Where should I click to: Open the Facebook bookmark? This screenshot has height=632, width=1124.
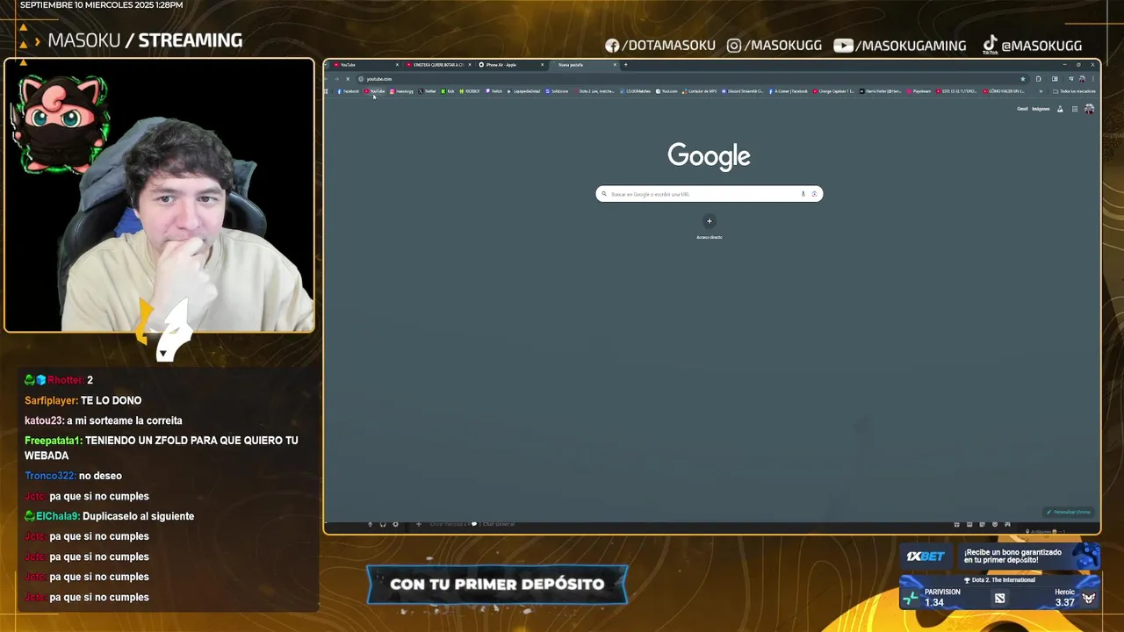pos(348,91)
